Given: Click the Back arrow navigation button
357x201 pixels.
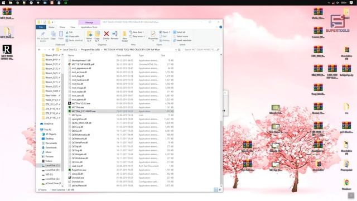Looking at the screenshot, I should point(39,50).
